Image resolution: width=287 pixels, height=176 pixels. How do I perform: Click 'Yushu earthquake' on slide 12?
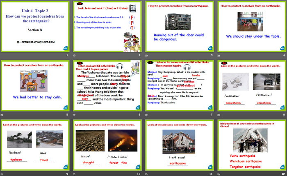[242, 156]
